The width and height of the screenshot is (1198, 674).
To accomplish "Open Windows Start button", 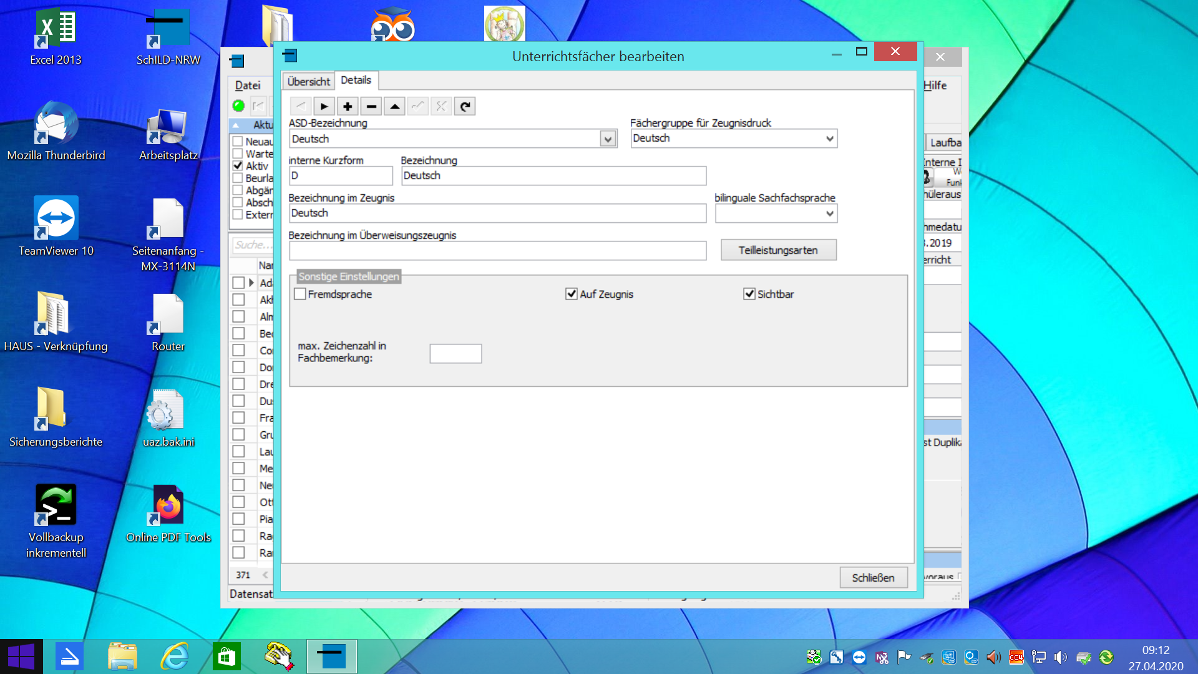I will [21, 657].
